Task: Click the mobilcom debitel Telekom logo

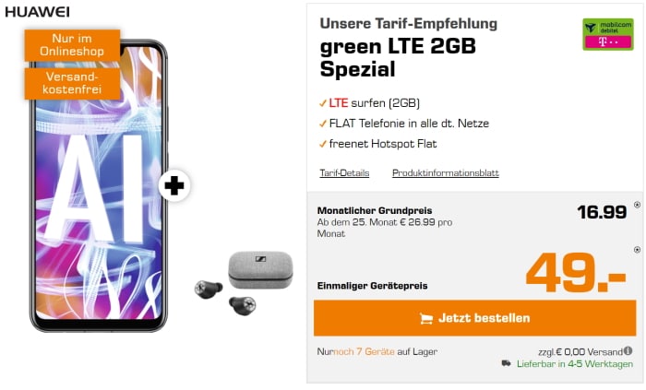Action: (x=607, y=34)
